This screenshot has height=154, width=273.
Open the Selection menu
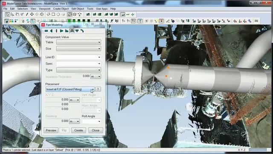[23, 9]
